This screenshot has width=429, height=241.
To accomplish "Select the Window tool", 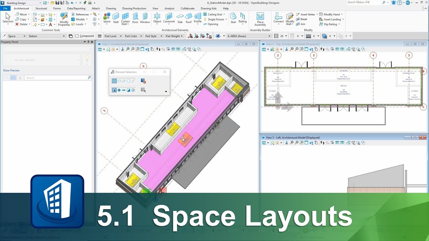I will [145, 18].
